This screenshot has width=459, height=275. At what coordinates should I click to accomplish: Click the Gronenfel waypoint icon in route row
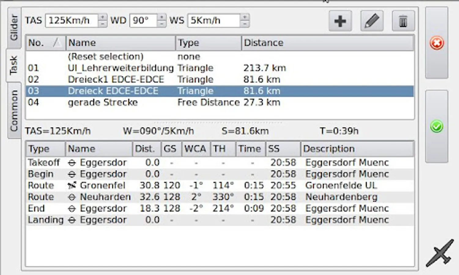[72, 185]
